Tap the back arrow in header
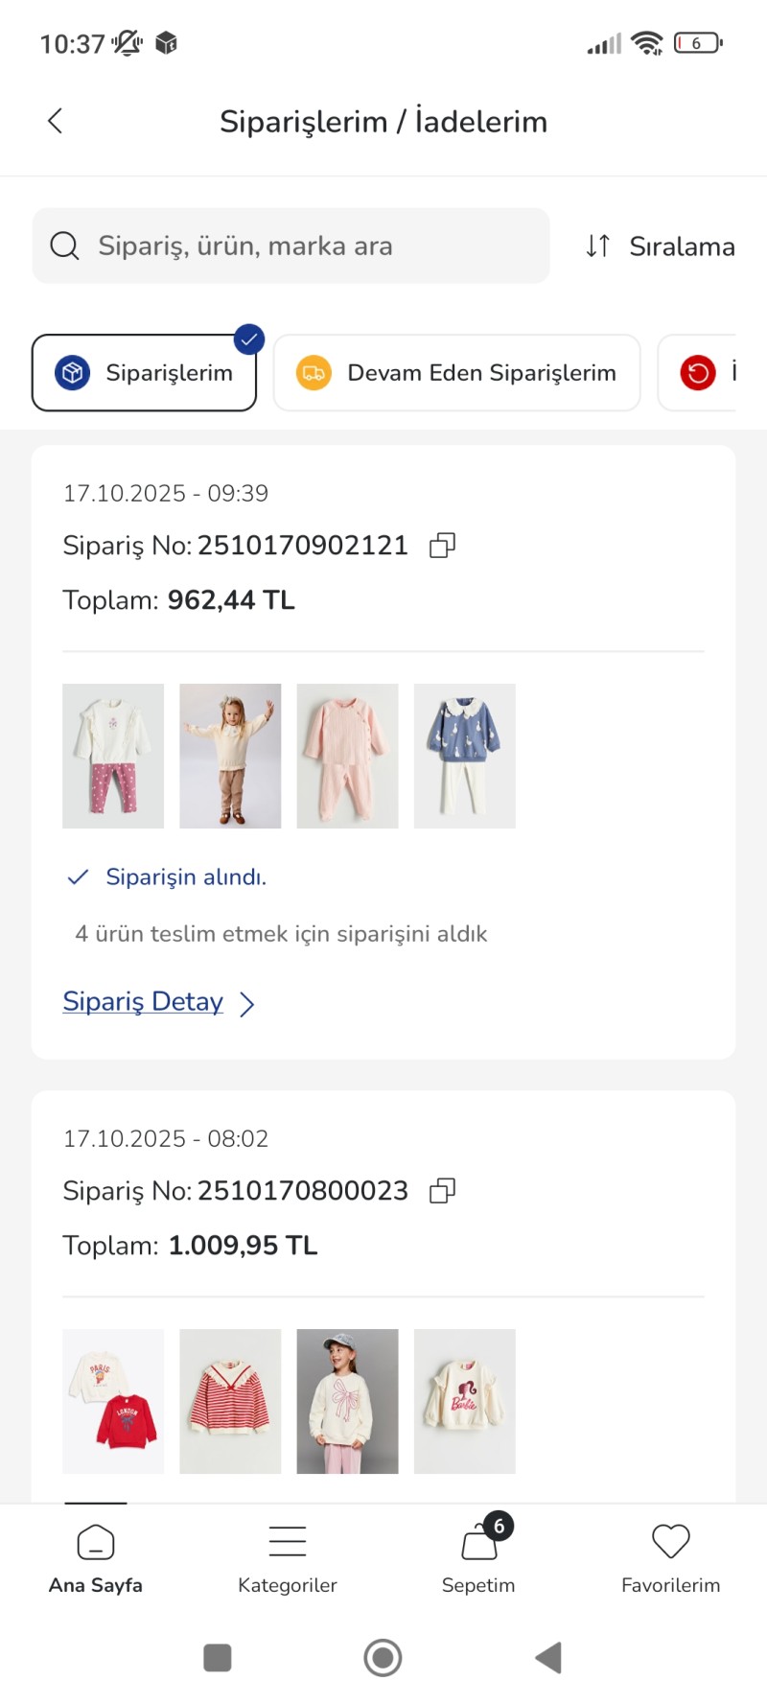The width and height of the screenshot is (767, 1704). 56,121
